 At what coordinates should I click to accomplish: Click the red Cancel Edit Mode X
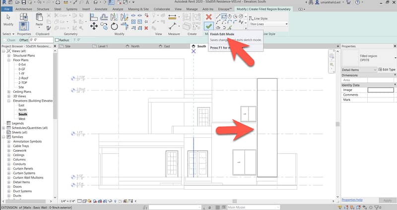click(208, 17)
